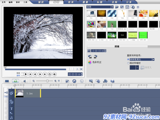160x120 pixels.
Task: Click the scissors cut clip icon
Action: 77,69
